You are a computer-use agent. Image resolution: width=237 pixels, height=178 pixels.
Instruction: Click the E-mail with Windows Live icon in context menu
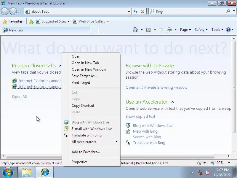[x=66, y=129]
